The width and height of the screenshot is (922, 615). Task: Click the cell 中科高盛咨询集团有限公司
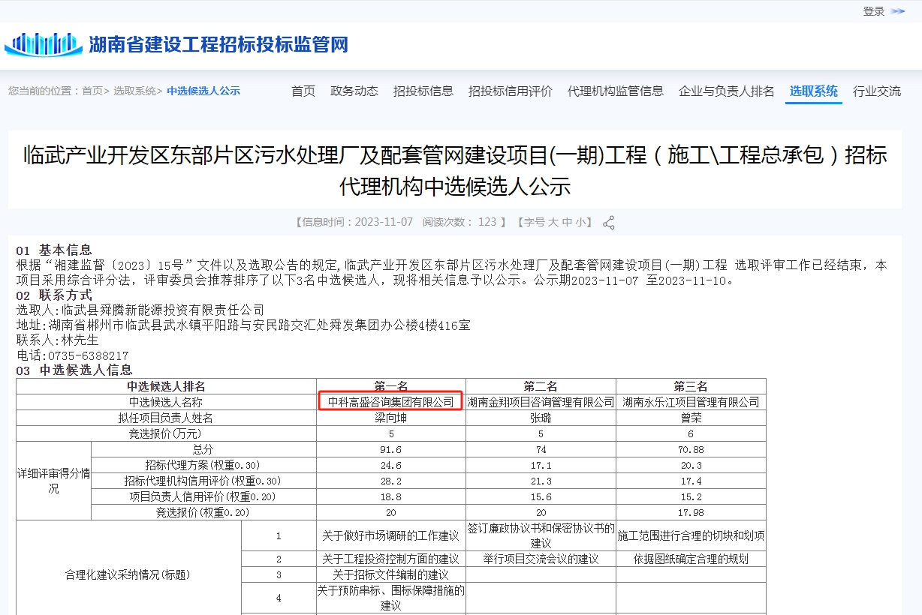391,402
